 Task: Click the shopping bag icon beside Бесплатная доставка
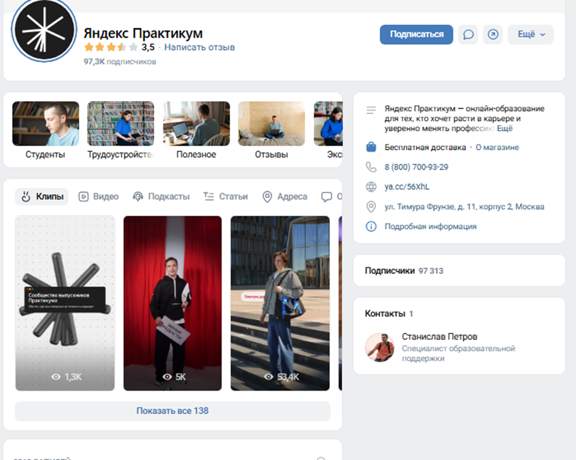tap(371, 147)
